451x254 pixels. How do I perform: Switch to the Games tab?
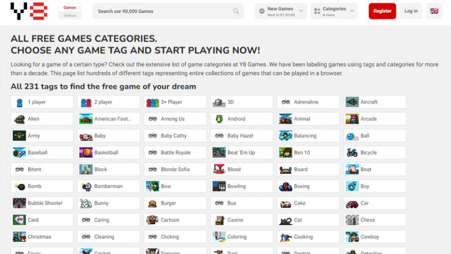(x=70, y=8)
